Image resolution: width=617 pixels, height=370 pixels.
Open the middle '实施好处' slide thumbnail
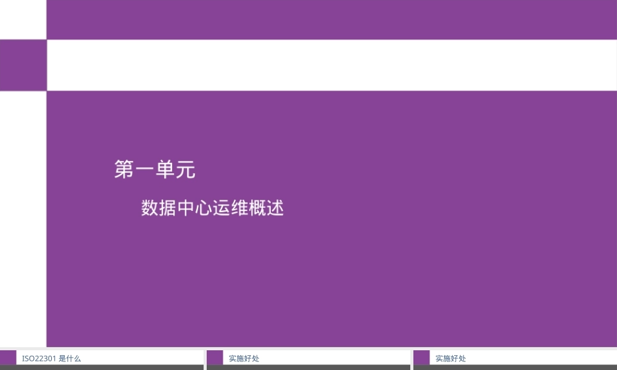(308, 360)
